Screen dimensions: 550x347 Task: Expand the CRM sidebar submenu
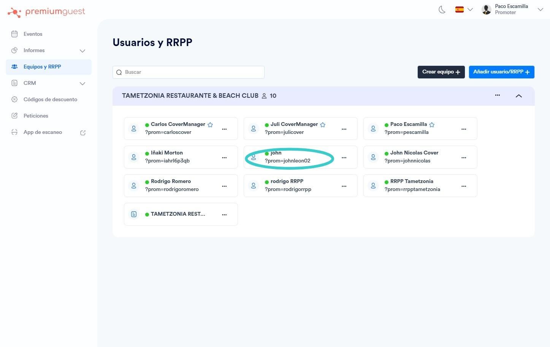point(82,83)
